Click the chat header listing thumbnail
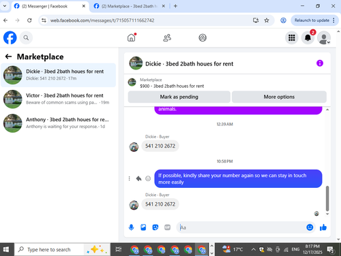341x256 pixels. pyautogui.click(x=136, y=63)
